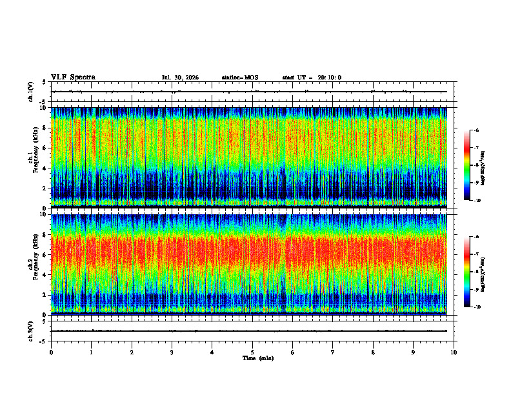Click the "ch.3(V)" axis label

click(30, 331)
